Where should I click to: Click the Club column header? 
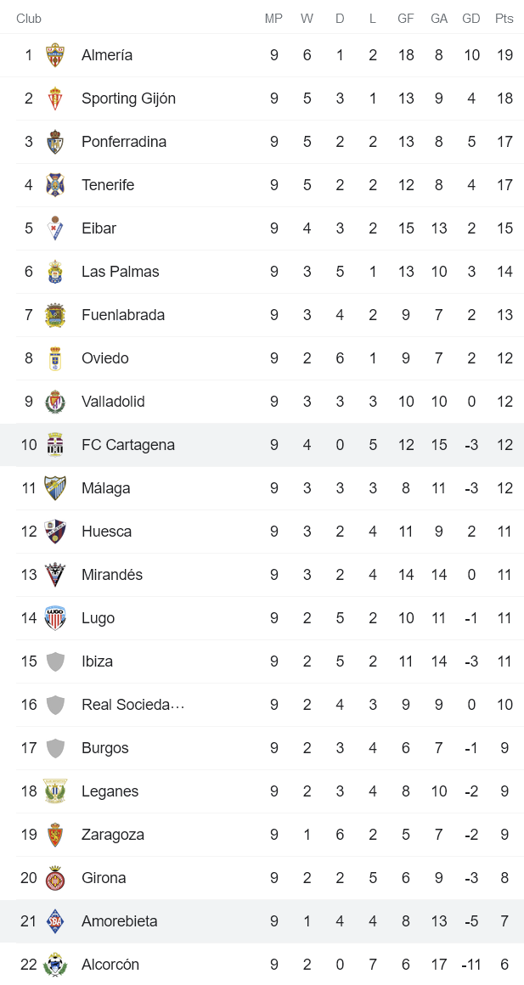point(29,19)
